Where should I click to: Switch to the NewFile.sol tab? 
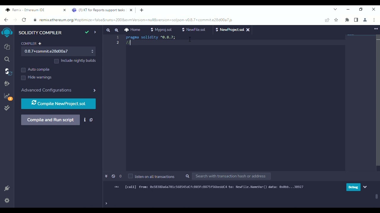194,30
